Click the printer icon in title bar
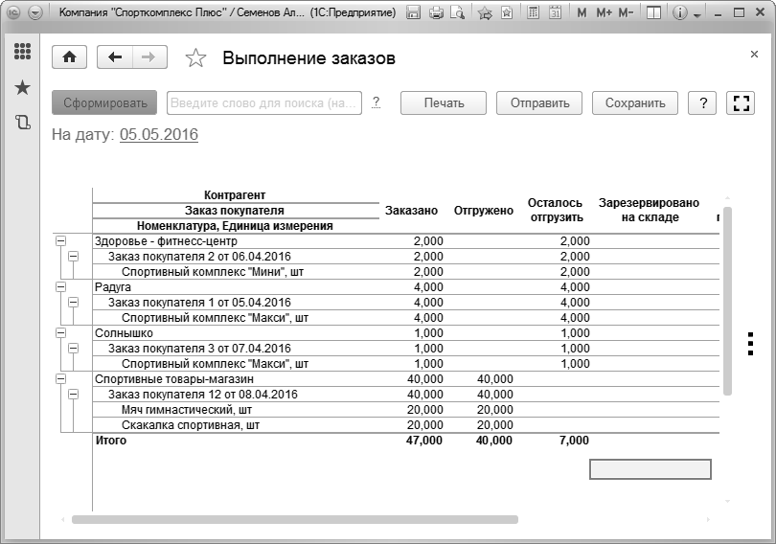The height and width of the screenshot is (544, 776). point(436,12)
